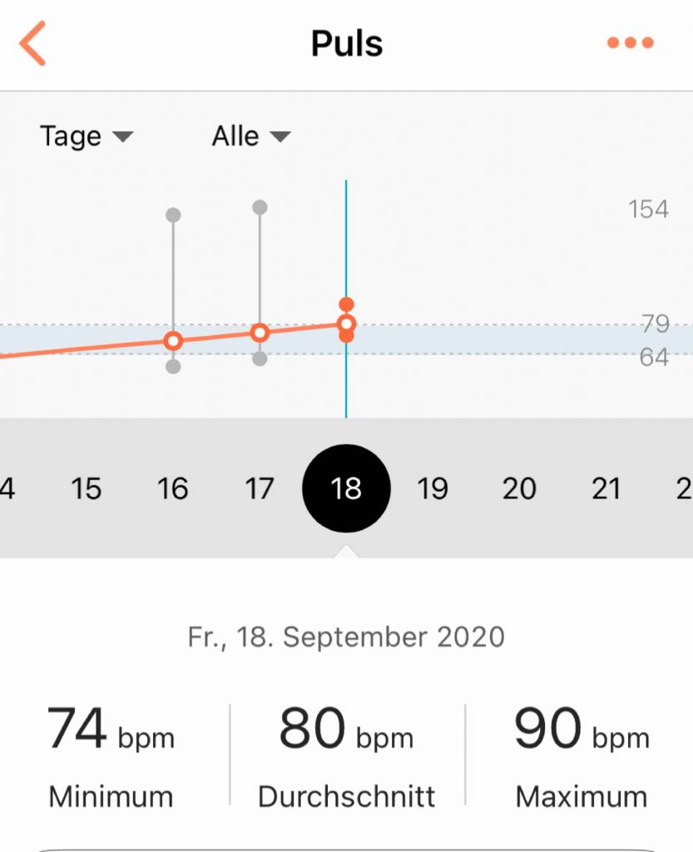Select day 15 in date strip
The image size is (693, 852).
[x=86, y=488]
